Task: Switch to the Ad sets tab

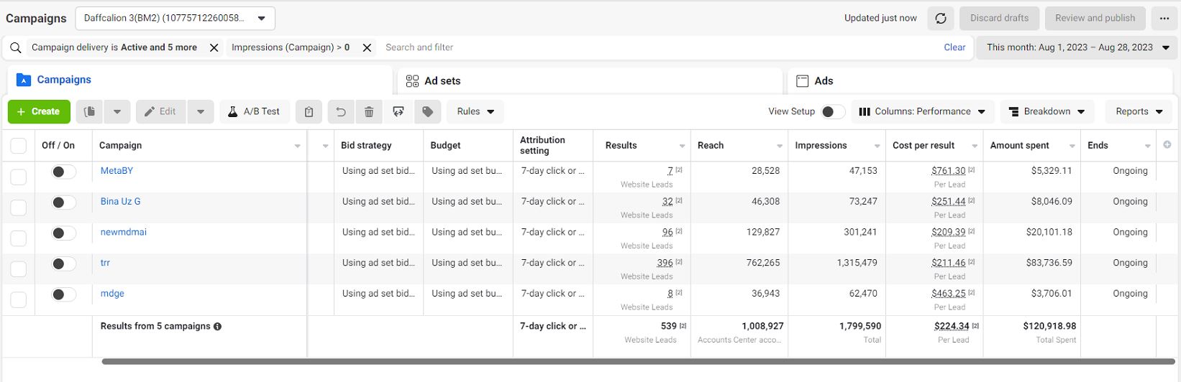Action: (590, 80)
